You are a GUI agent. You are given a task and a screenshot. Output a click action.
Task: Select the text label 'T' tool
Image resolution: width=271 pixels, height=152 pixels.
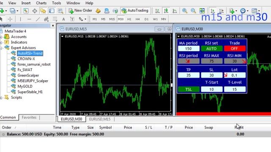(x=72, y=19)
